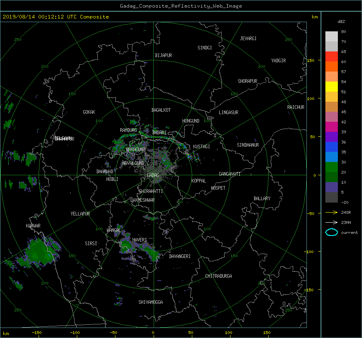Click the title Gadag_Composite_Reflectivity_Web_Image
The width and height of the screenshot is (362, 338).
point(181,6)
